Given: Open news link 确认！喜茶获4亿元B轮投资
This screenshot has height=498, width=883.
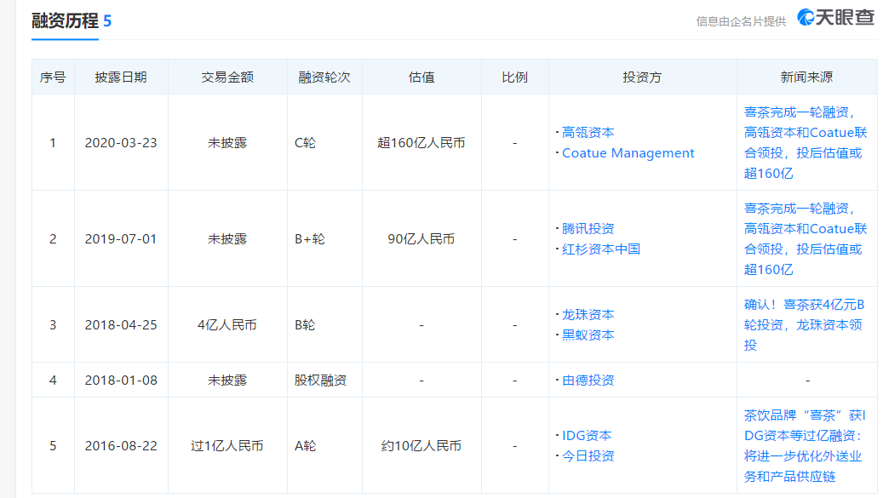Looking at the screenshot, I should coord(804,325).
